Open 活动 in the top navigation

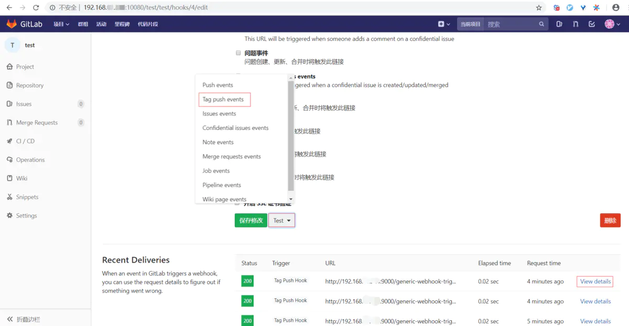[101, 24]
